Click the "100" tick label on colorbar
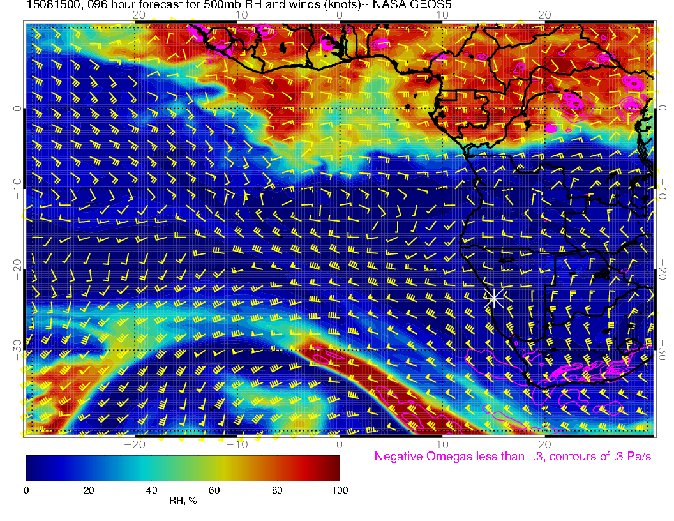Screen dimensions: 674x521 tap(340, 490)
